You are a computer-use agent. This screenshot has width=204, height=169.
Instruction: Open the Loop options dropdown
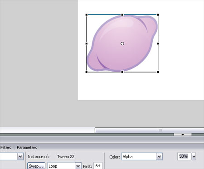pyautogui.click(x=78, y=166)
